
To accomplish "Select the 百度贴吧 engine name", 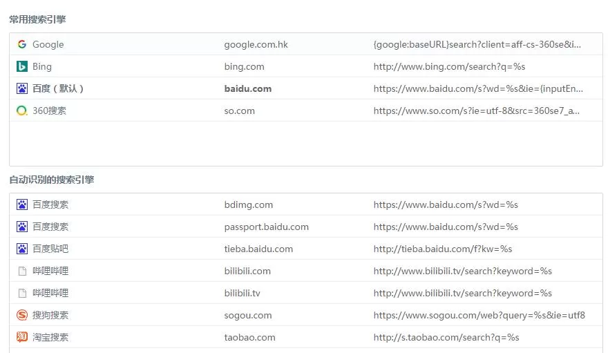I will coord(50,249).
